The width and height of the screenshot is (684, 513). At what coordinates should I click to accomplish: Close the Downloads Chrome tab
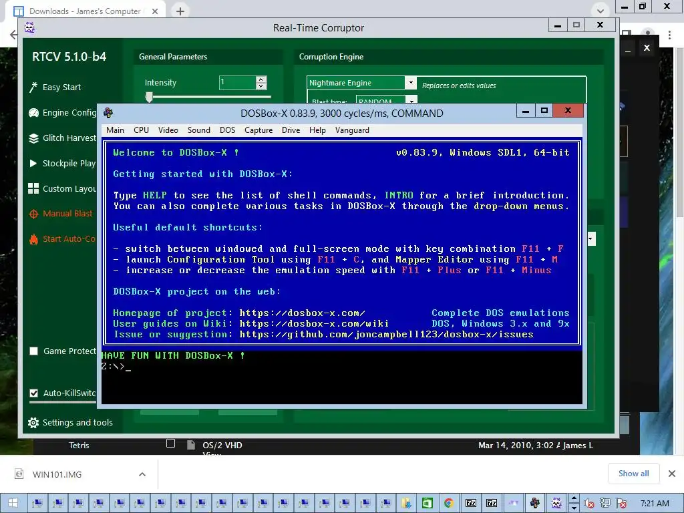(x=155, y=11)
